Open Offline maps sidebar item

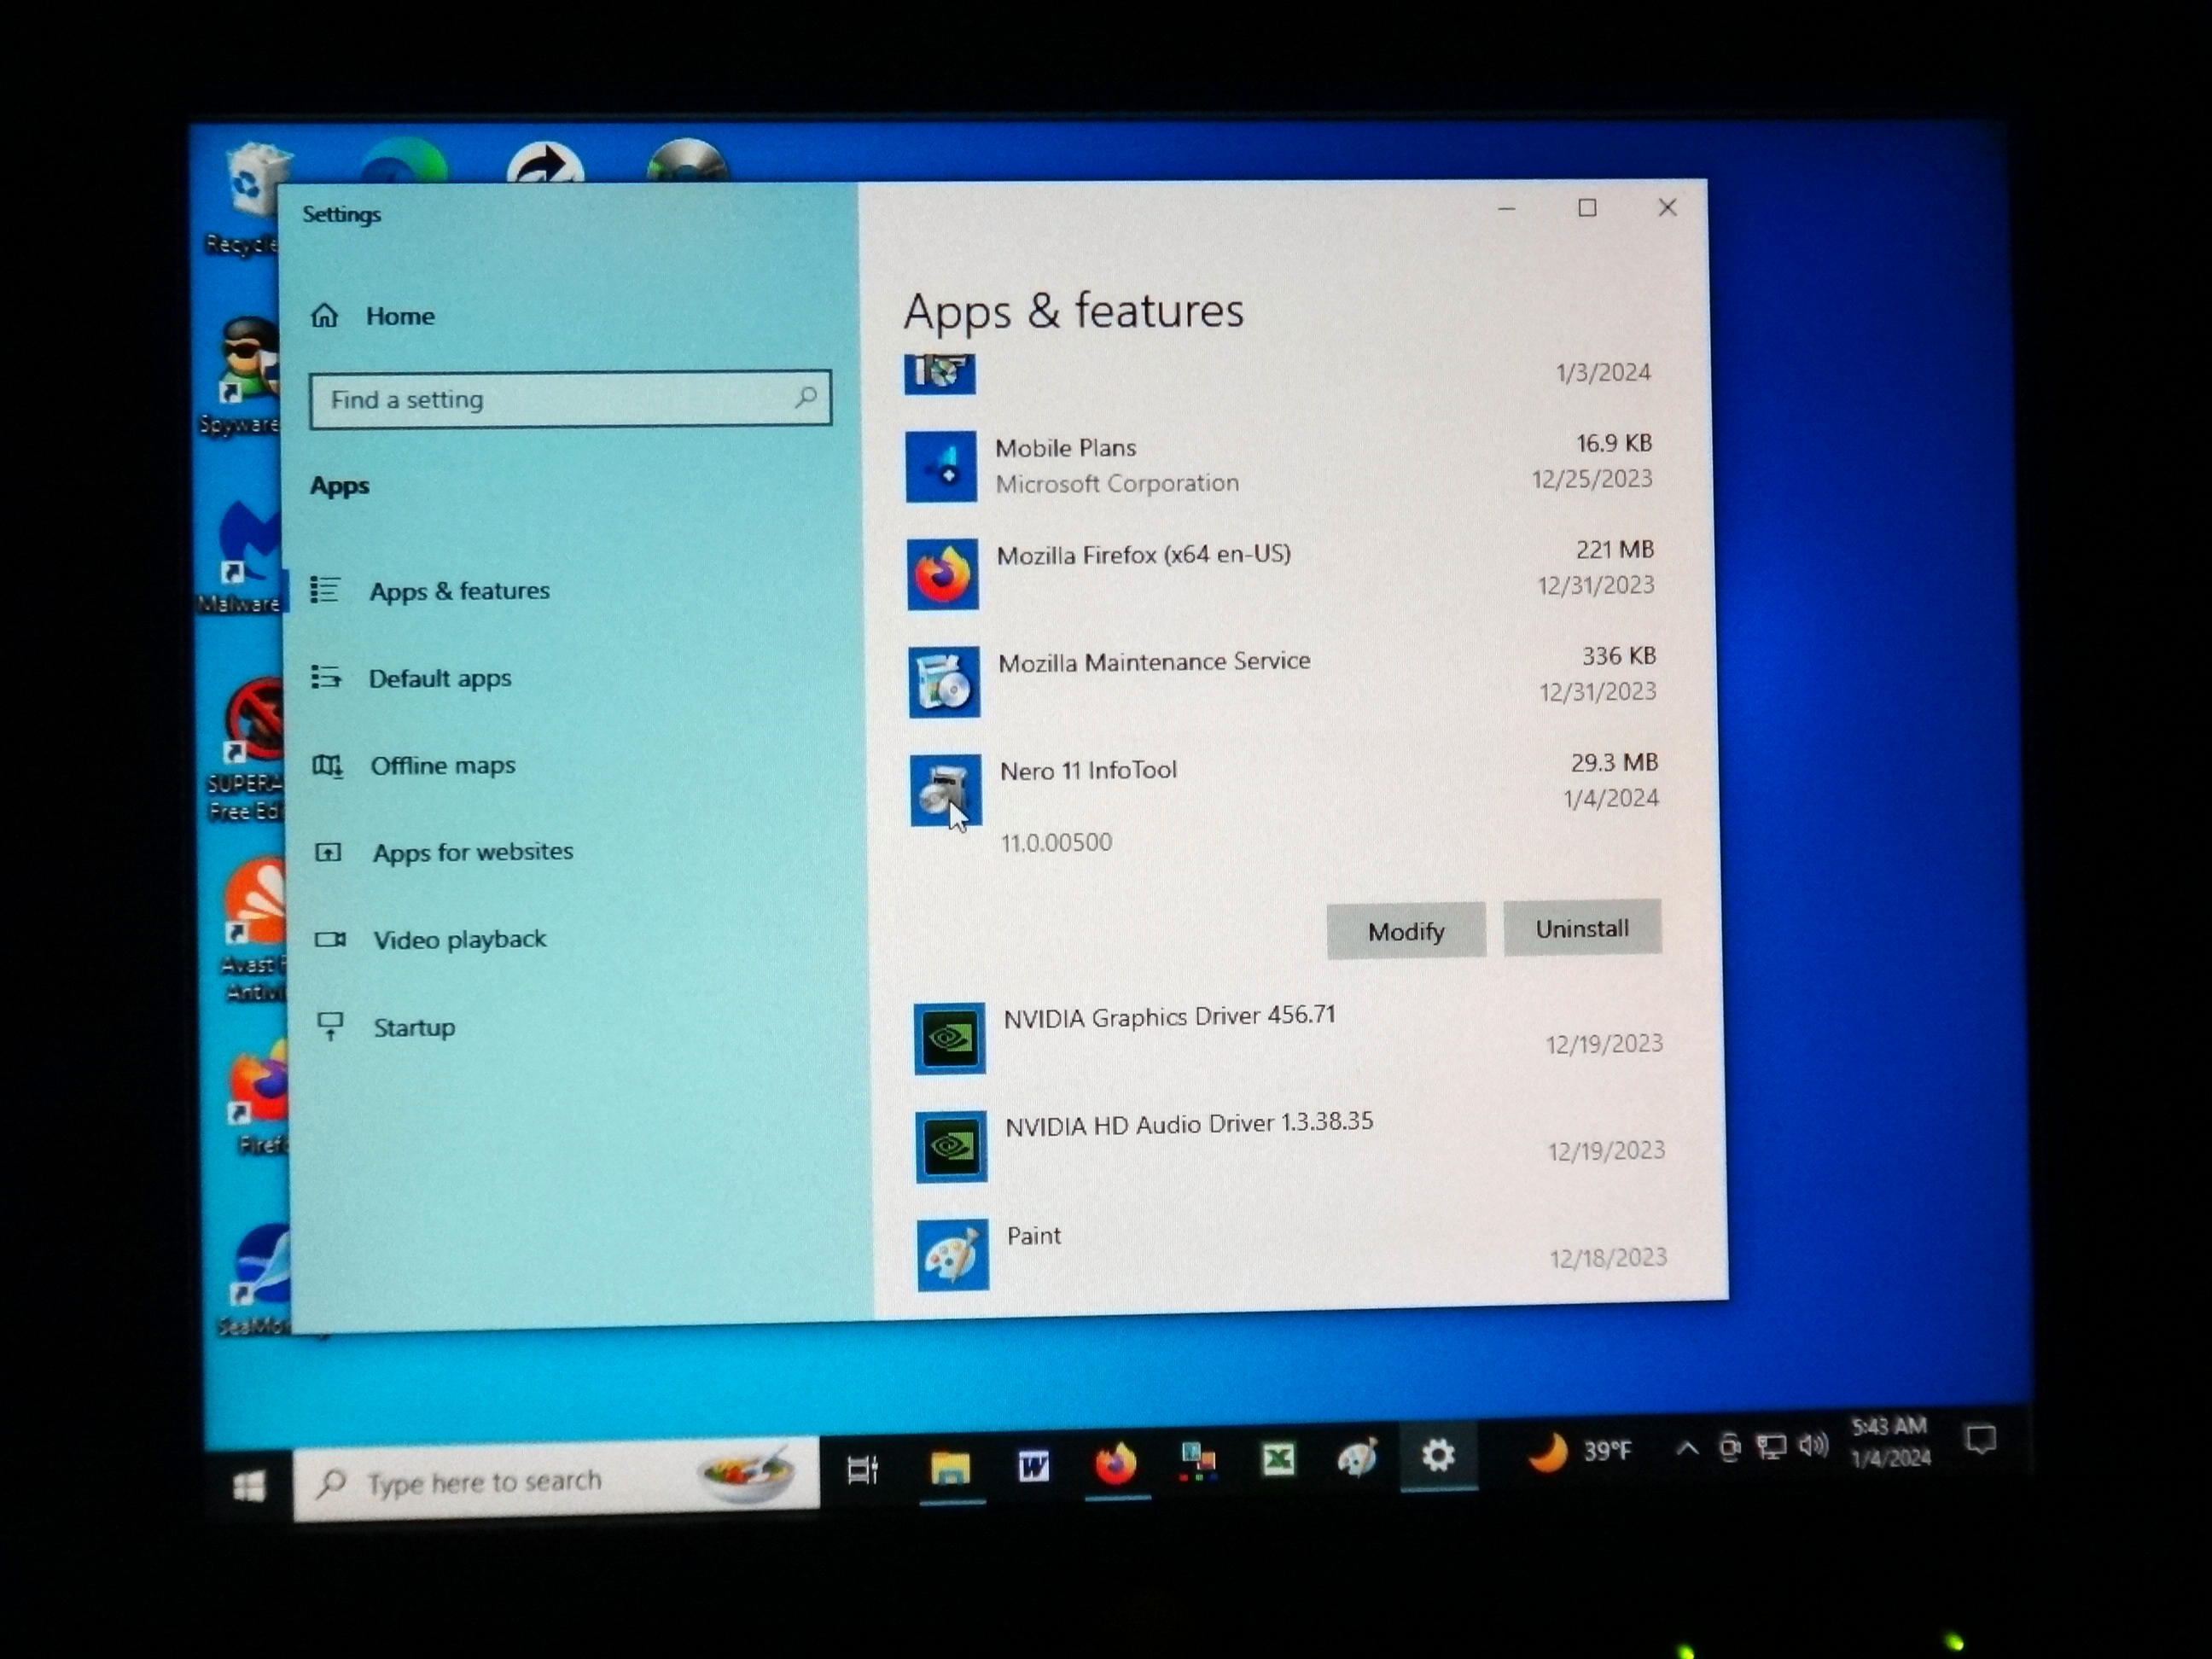point(443,766)
